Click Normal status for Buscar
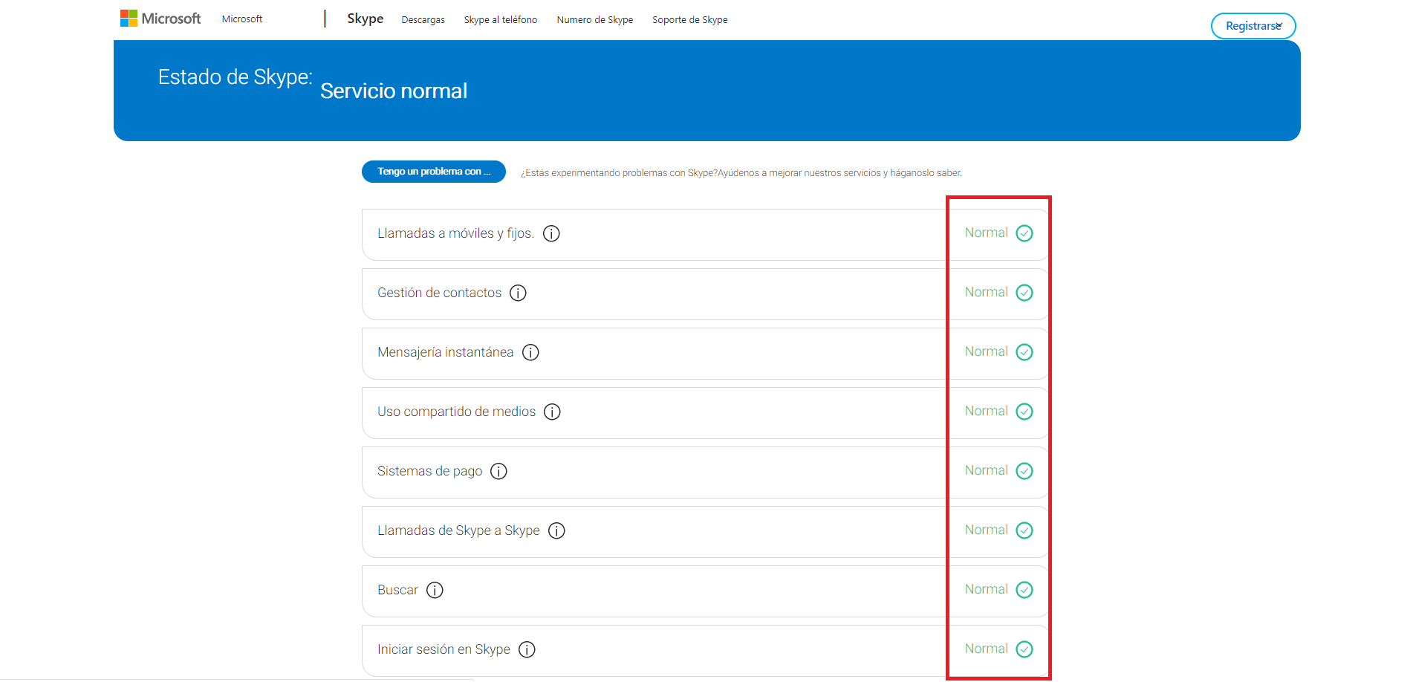The height and width of the screenshot is (682, 1413). tap(987, 589)
